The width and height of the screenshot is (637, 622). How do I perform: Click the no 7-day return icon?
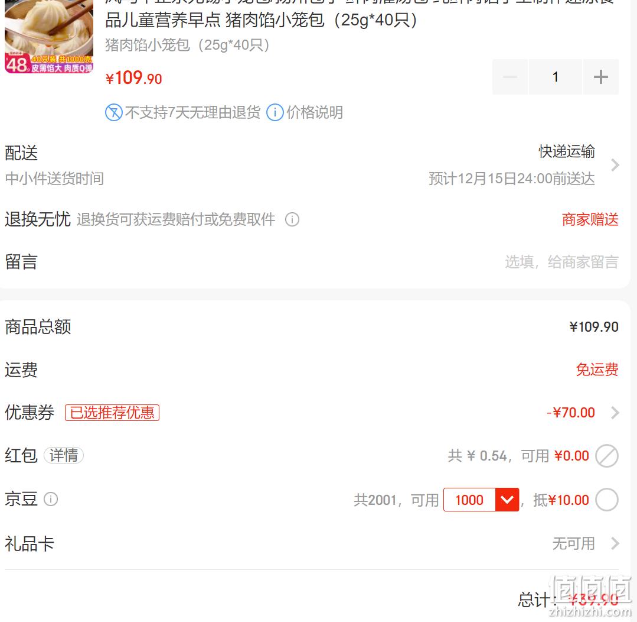(x=114, y=112)
